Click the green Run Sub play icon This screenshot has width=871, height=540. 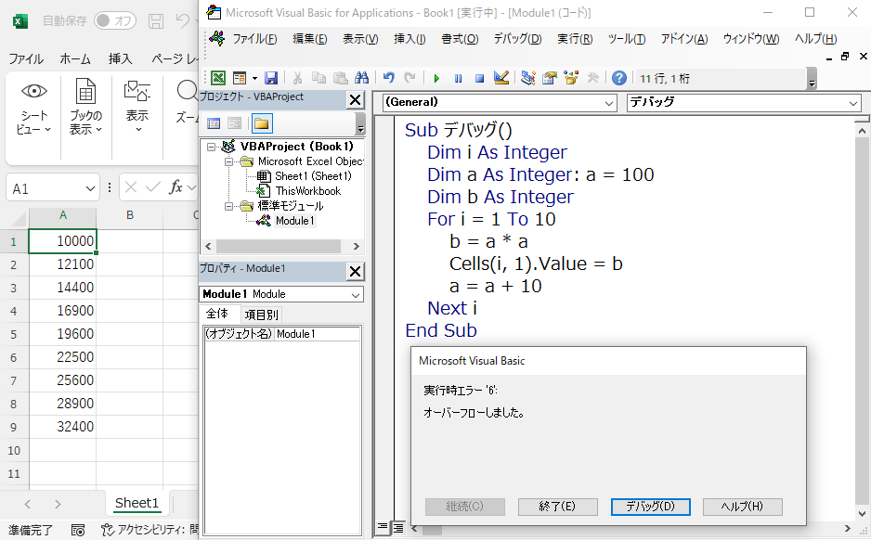pos(436,78)
